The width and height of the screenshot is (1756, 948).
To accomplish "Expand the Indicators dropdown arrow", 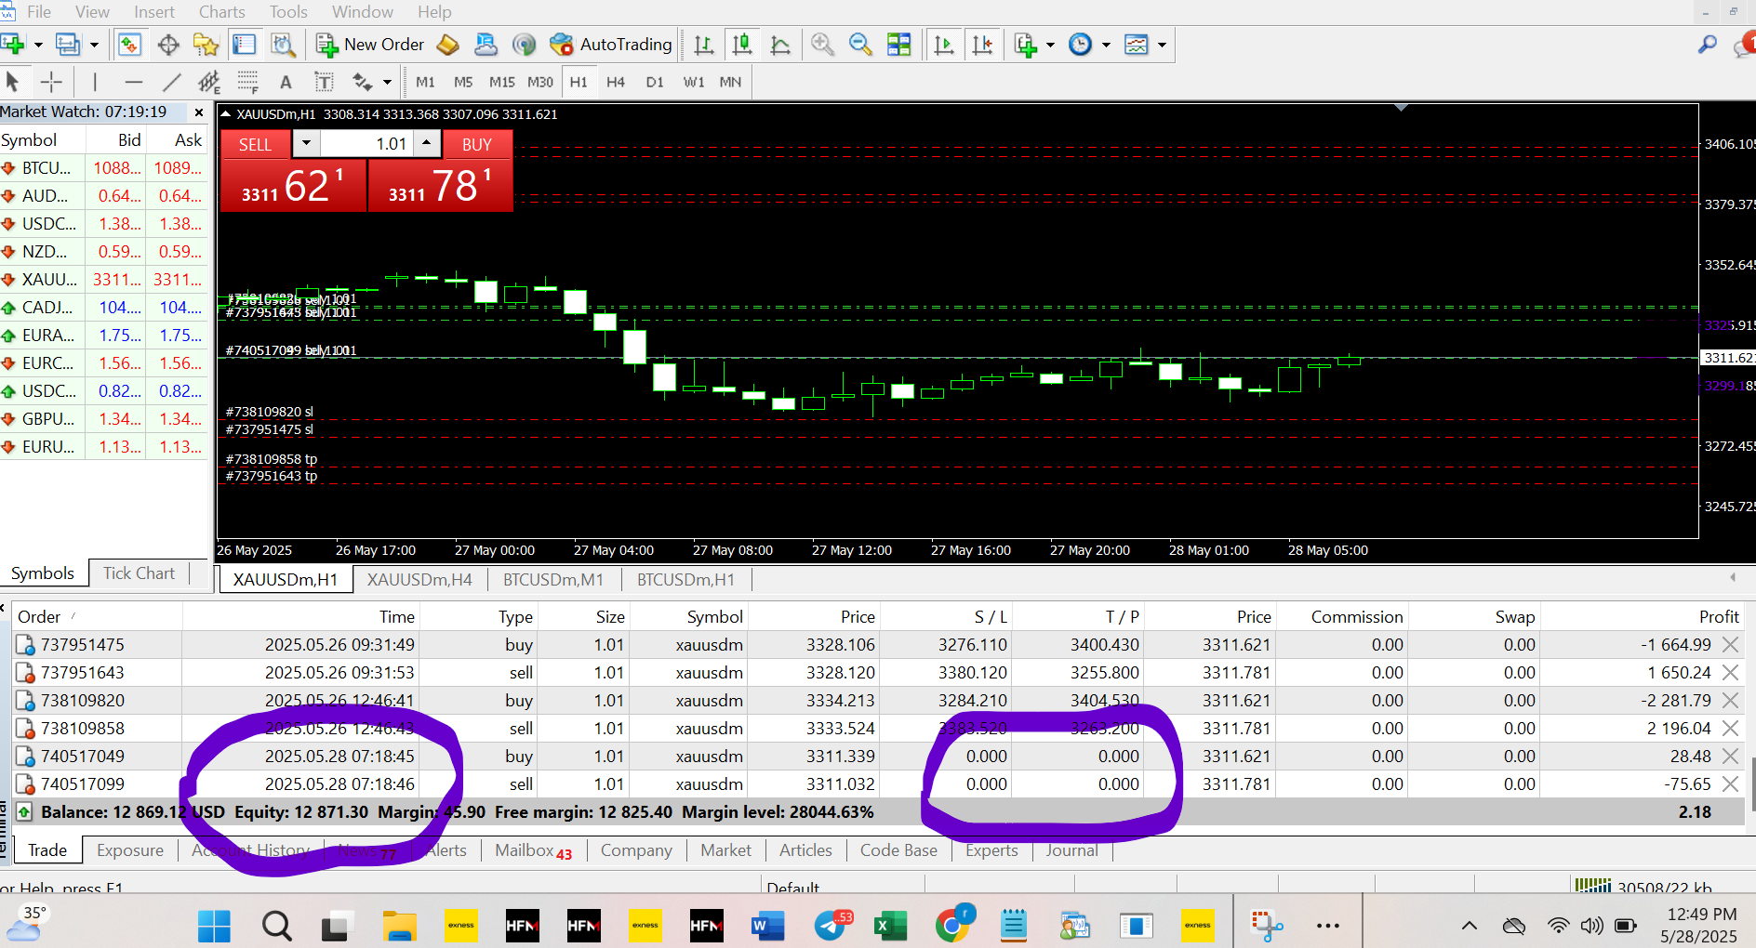I will coord(1050,45).
